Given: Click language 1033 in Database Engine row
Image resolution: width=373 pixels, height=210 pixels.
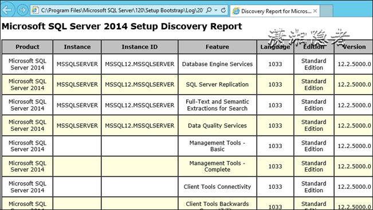Looking at the screenshot, I should tap(275, 64).
